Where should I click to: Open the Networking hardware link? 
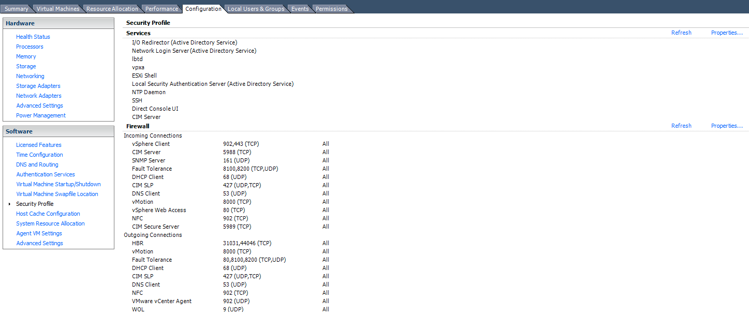(30, 76)
